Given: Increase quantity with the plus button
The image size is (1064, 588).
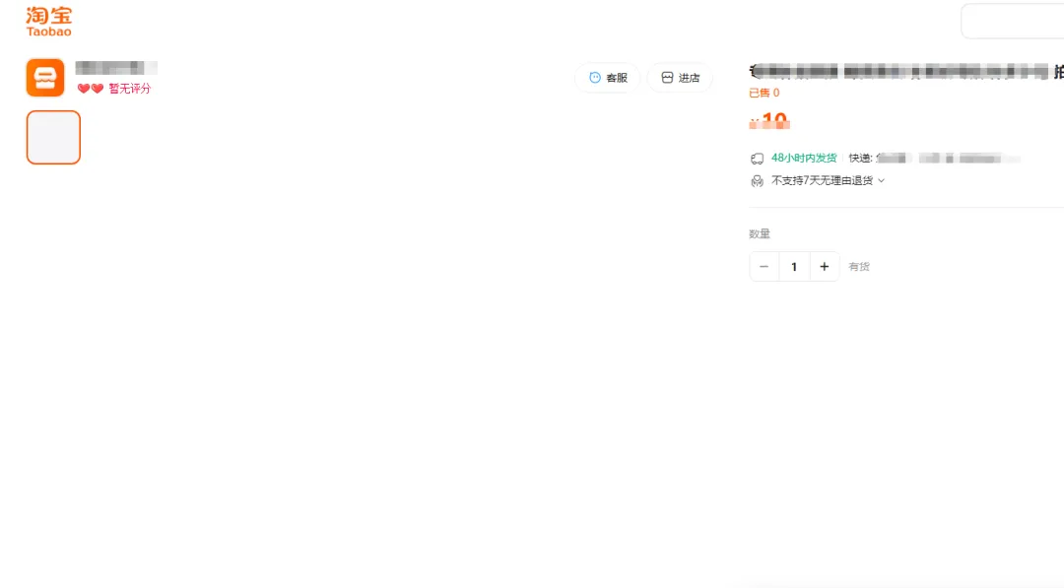Looking at the screenshot, I should [825, 267].
